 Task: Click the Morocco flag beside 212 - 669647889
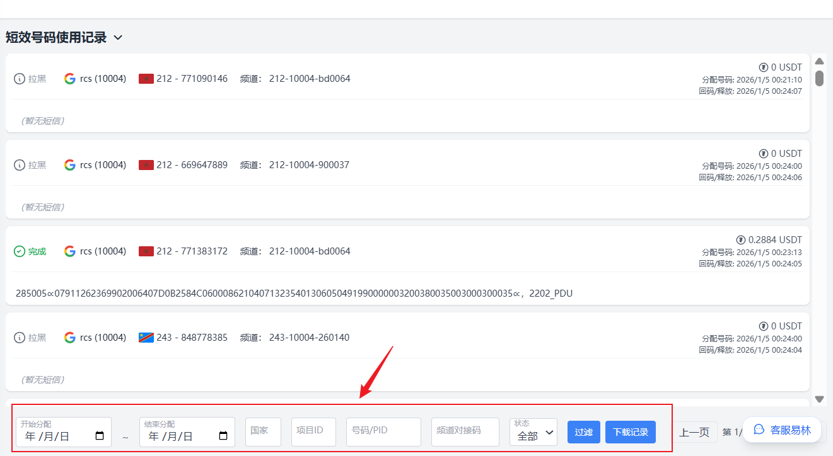146,165
